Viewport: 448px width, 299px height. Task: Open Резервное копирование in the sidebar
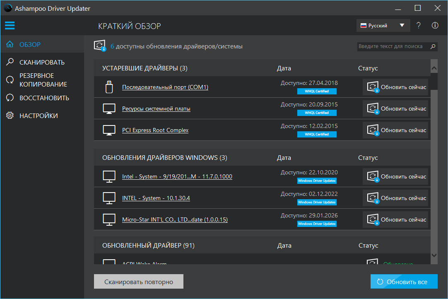point(43,80)
